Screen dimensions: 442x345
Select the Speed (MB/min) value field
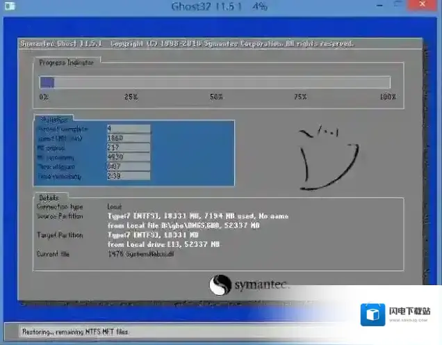tap(129, 138)
